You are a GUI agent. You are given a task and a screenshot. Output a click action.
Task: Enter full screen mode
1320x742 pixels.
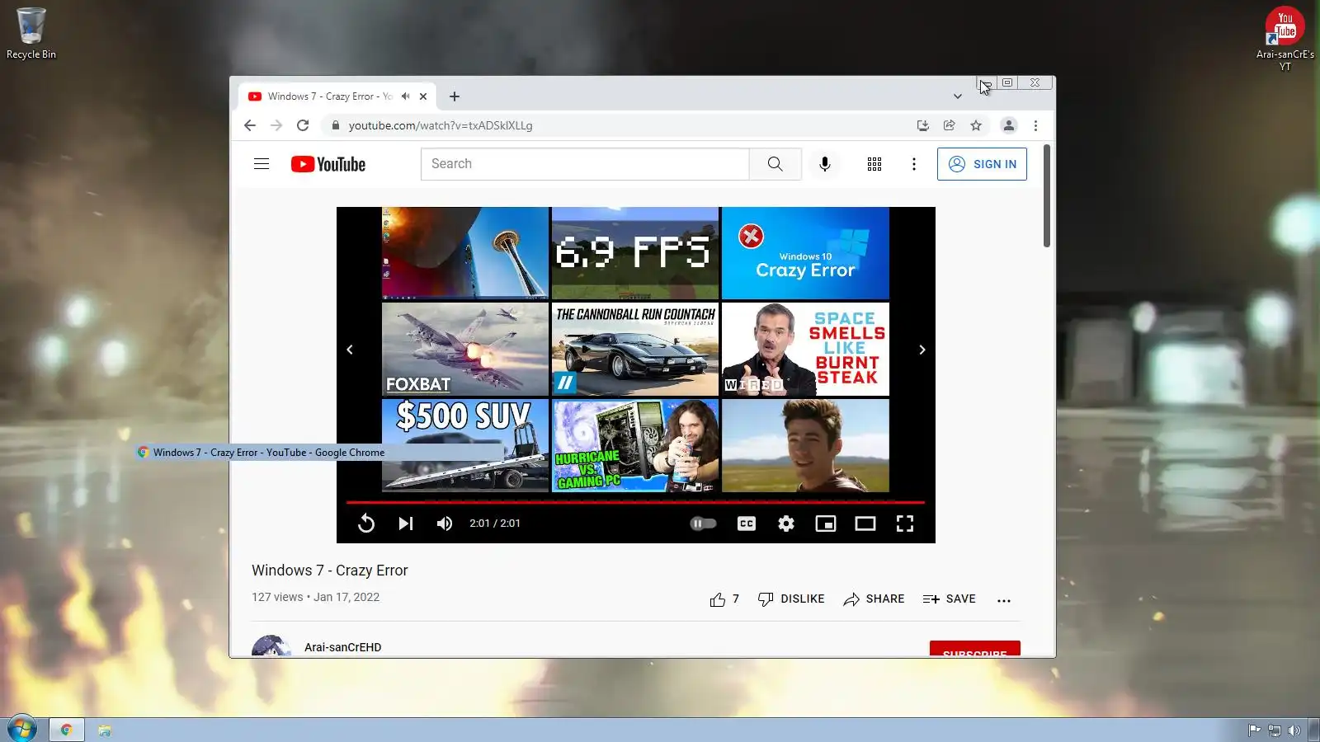click(x=905, y=524)
